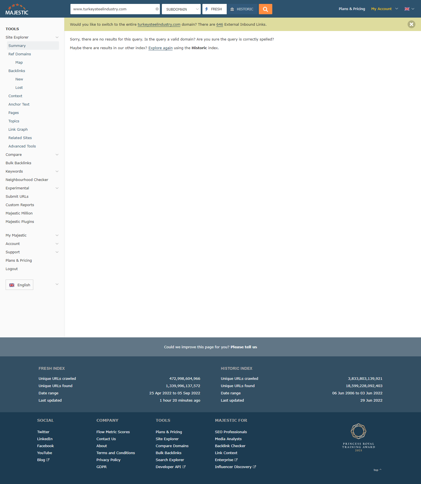Open Facebook footer link

46,446
